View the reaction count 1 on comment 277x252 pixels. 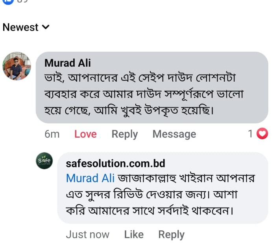pos(250,134)
